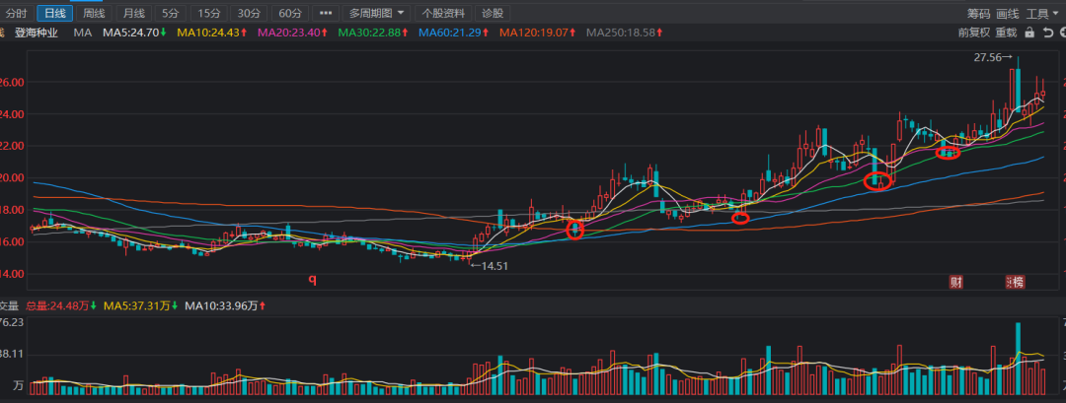The image size is (1066, 403).
Task: Switch to the 周线 weekly tab
Action: (x=94, y=13)
